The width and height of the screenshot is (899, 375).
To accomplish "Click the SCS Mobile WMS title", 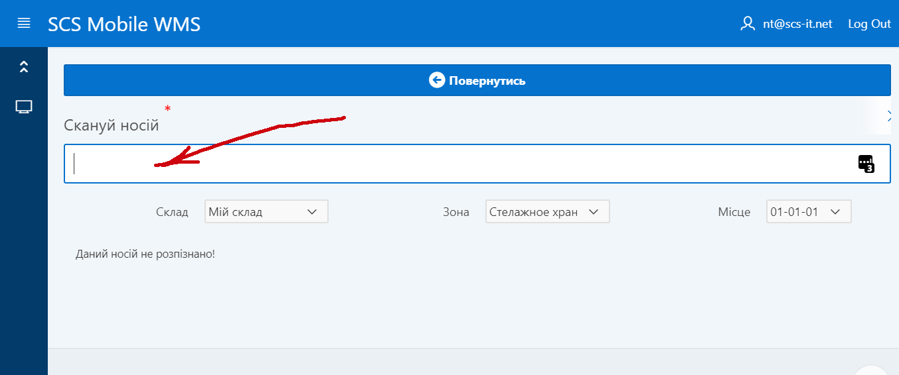I will [124, 24].
